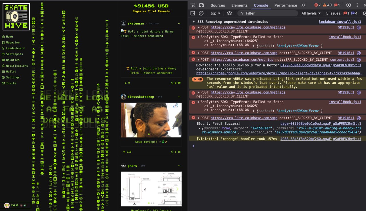Open the console sidebar panel icon

click(x=193, y=13)
